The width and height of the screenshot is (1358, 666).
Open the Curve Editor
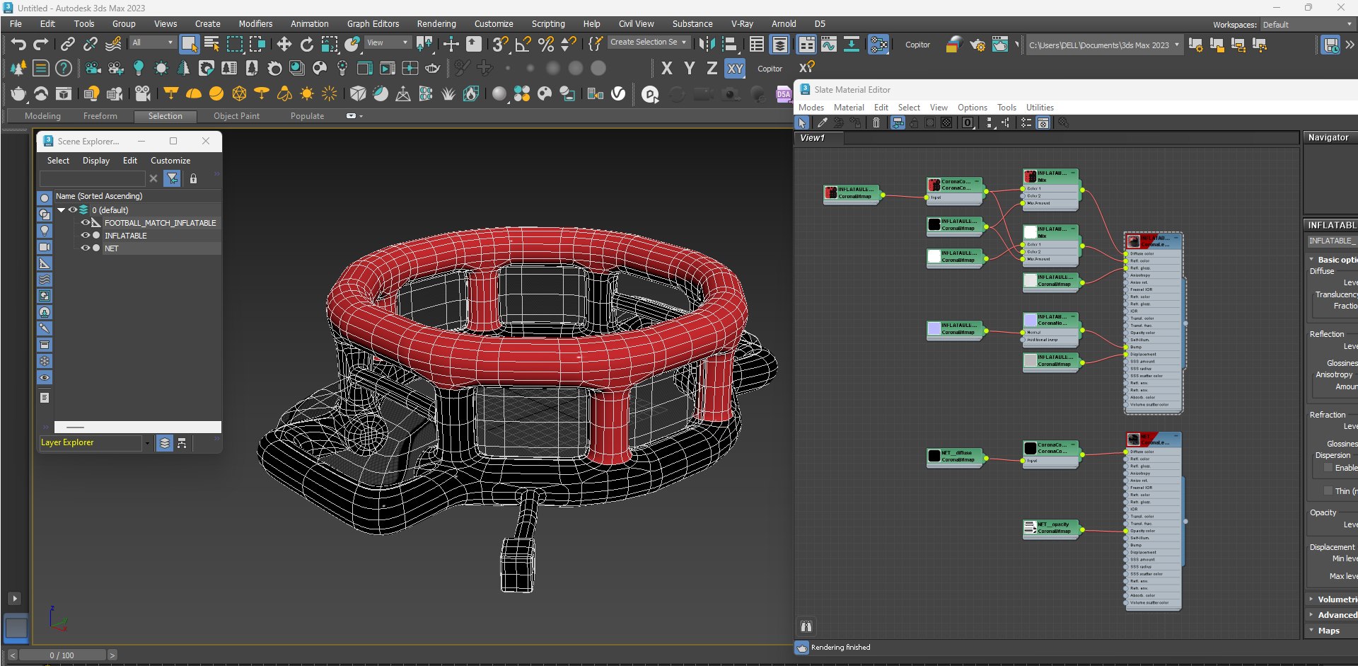pyautogui.click(x=829, y=45)
